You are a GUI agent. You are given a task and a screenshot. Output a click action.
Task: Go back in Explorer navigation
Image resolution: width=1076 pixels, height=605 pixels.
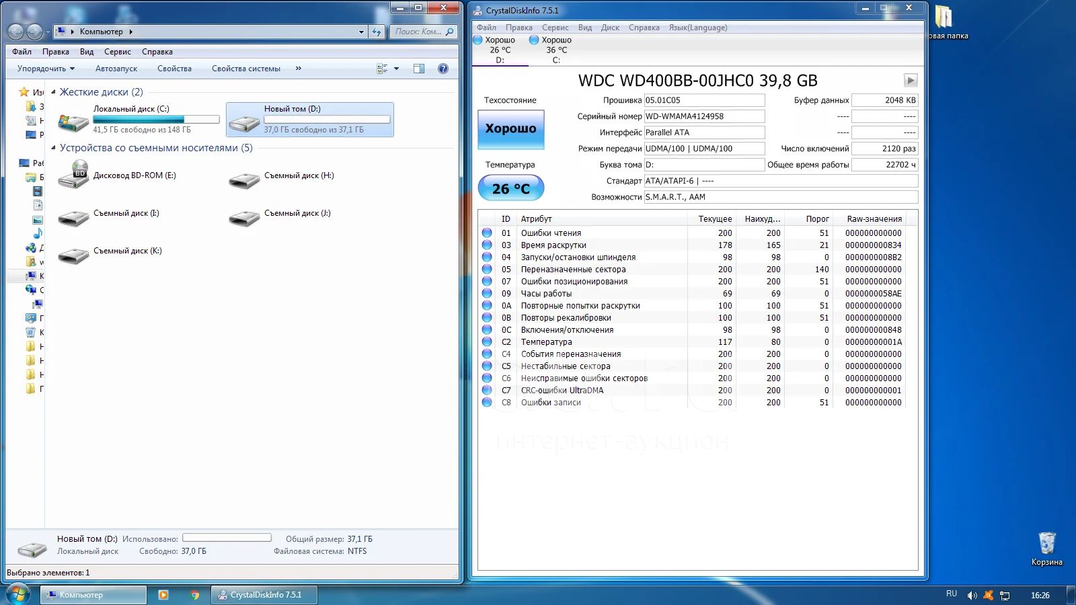pos(15,32)
